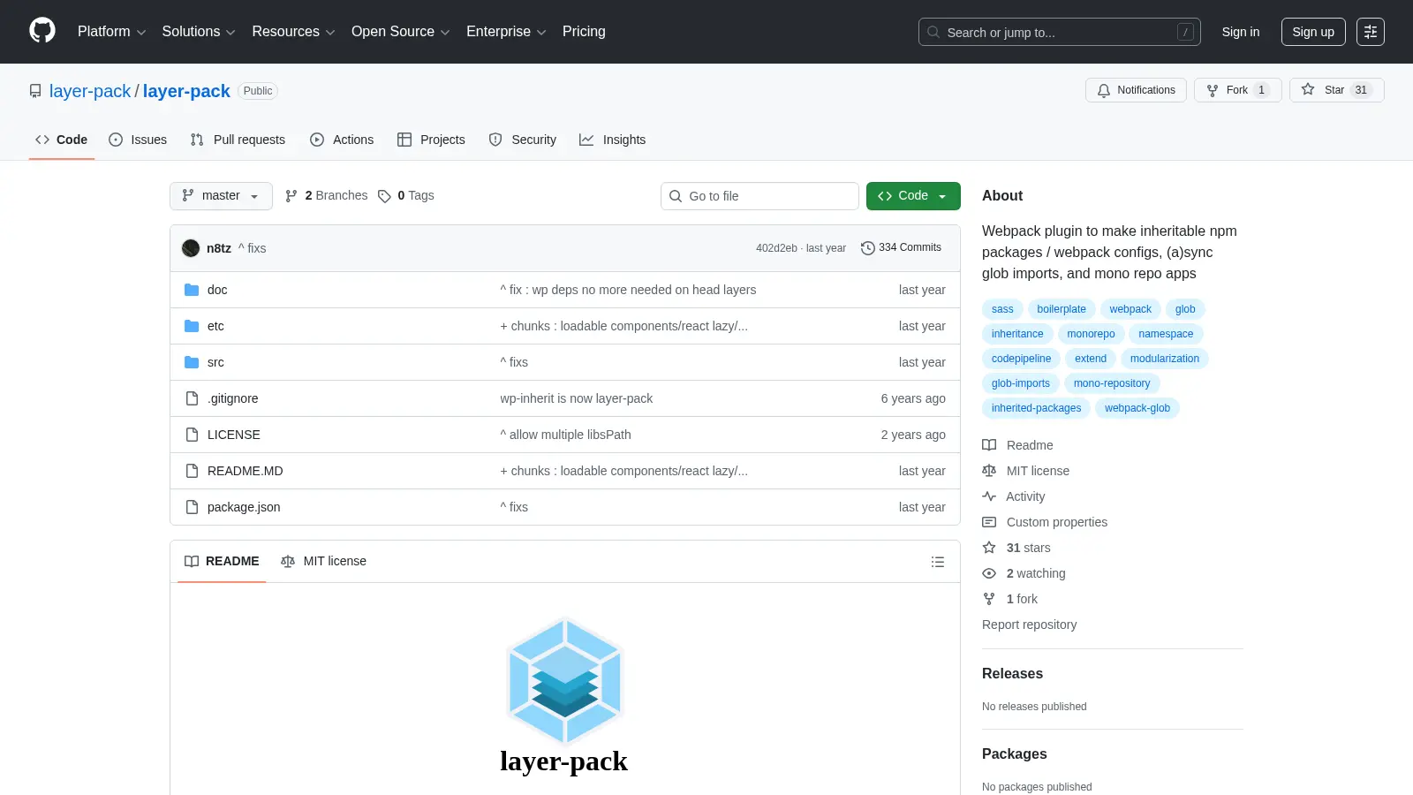Click the Search or jump to field

tap(1060, 32)
